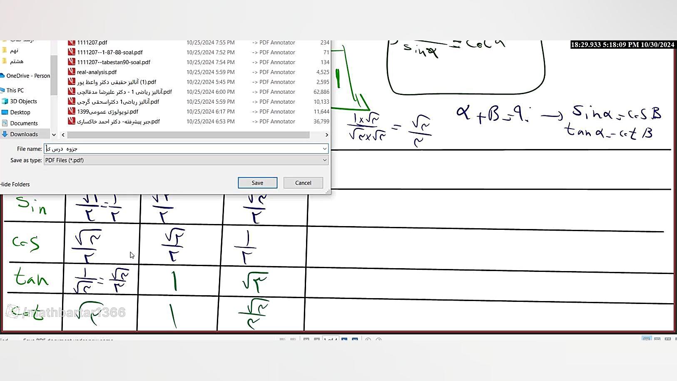The image size is (677, 381).
Task: Click the file list scroll-right arrow
Action: coord(326,135)
